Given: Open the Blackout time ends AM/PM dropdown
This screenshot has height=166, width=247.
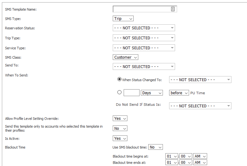Looking at the screenshot, I should click(200, 163).
